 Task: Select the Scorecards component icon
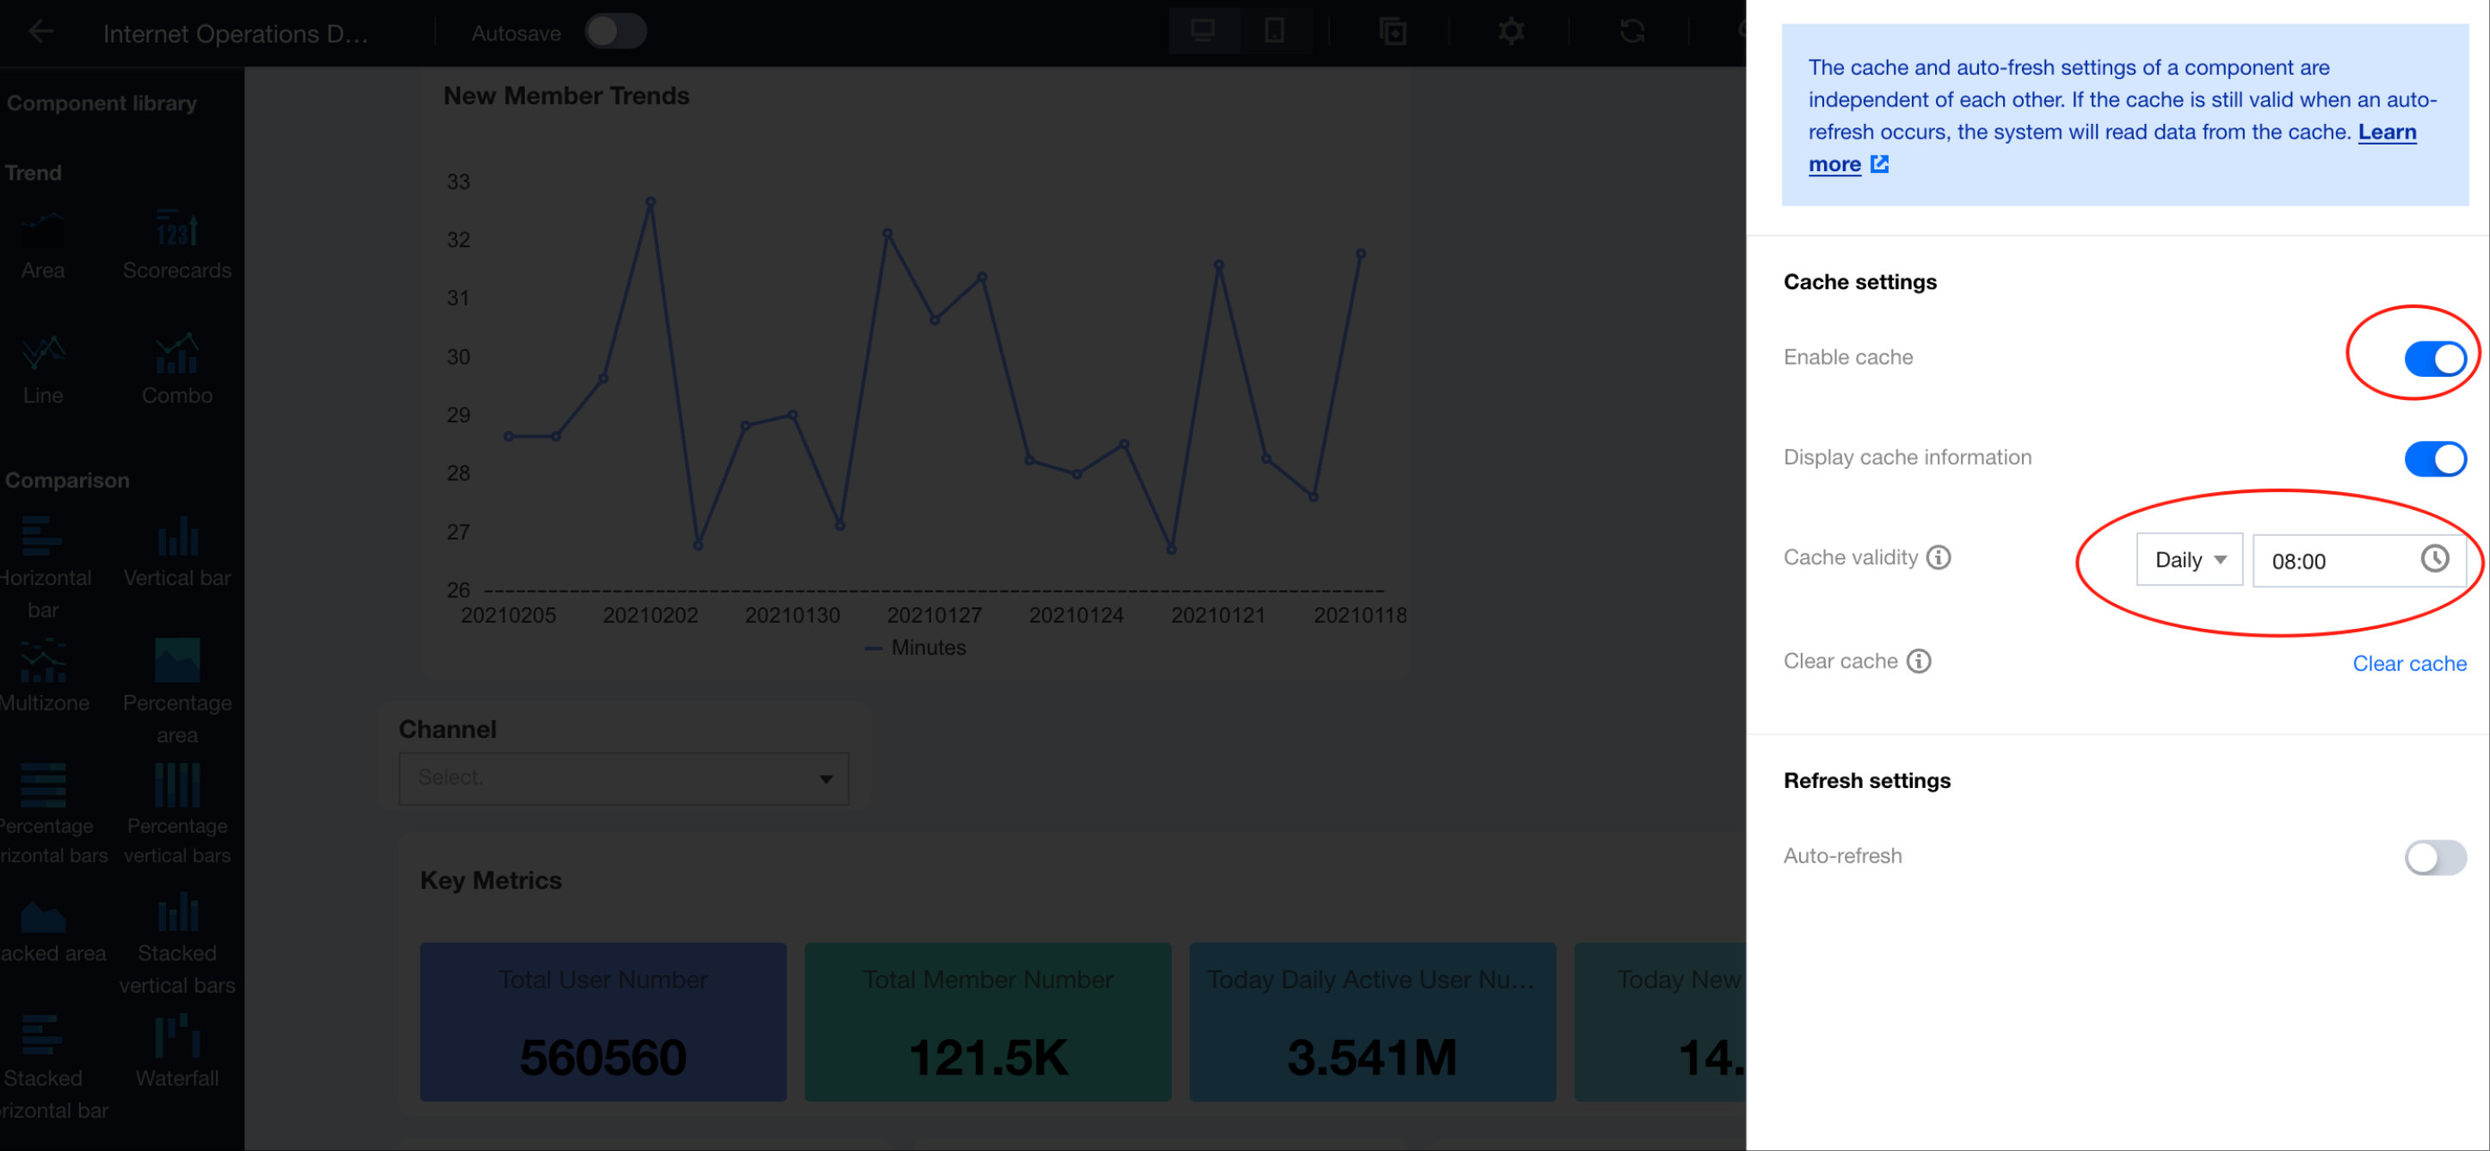(177, 230)
